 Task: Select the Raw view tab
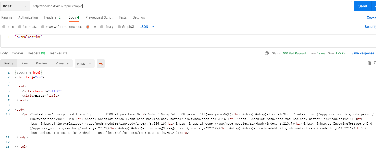point(24,63)
